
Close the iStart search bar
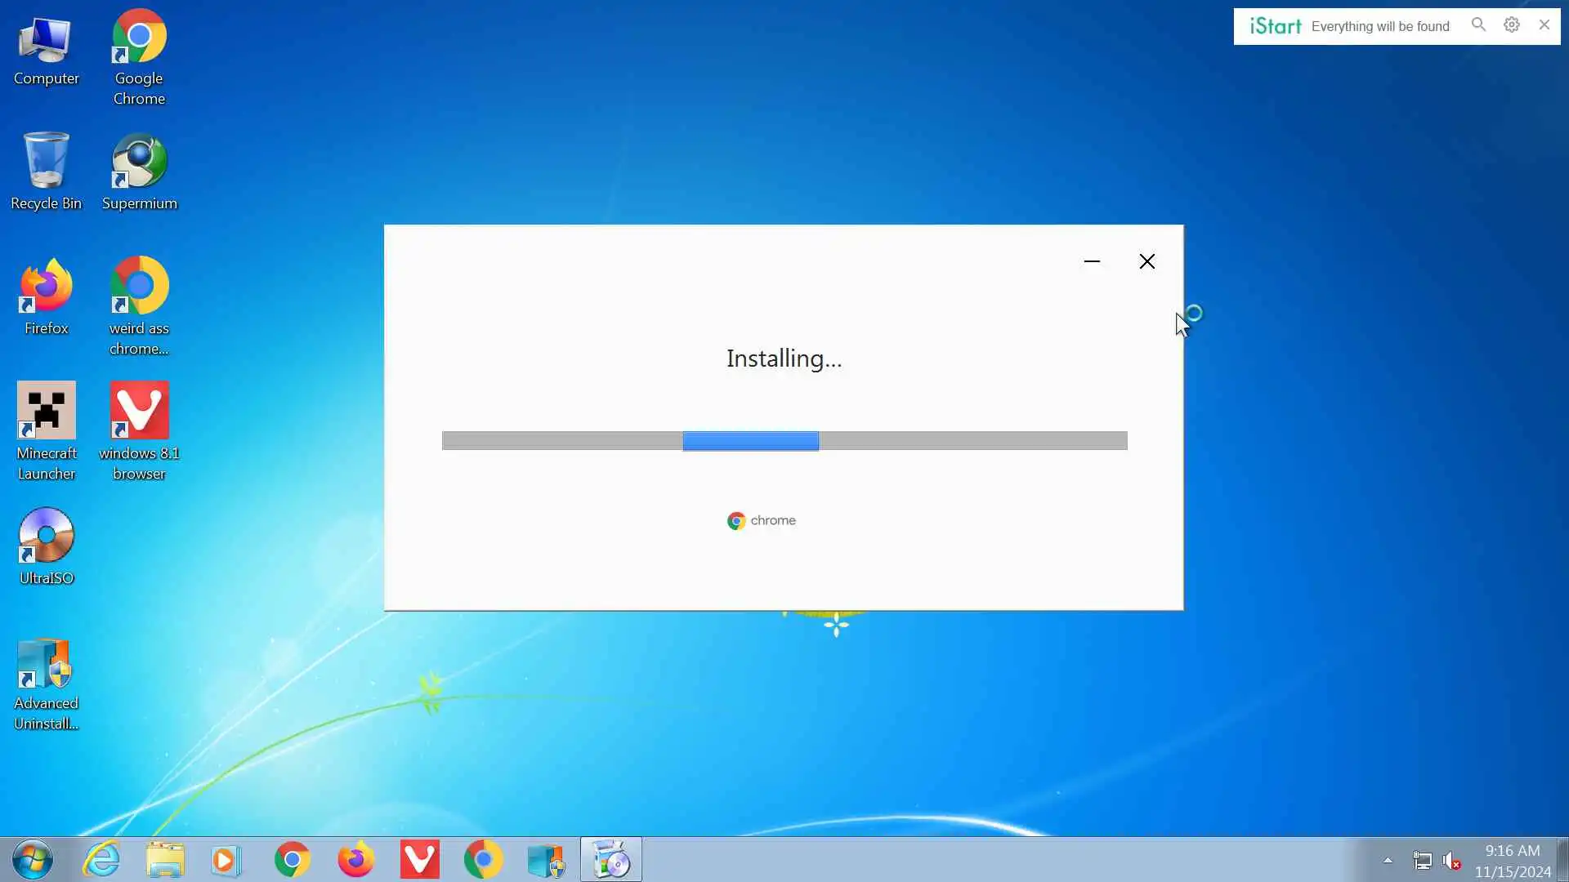click(x=1544, y=25)
